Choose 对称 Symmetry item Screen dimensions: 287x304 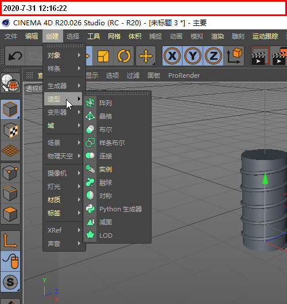pos(117,196)
